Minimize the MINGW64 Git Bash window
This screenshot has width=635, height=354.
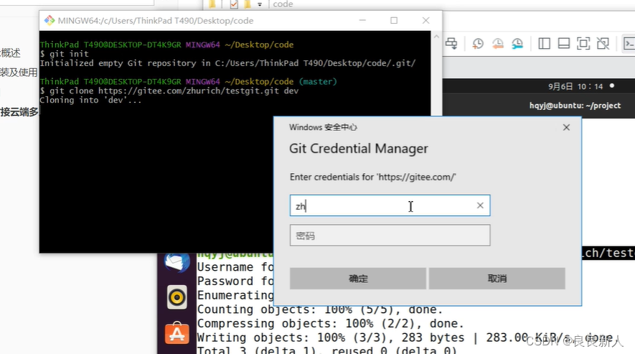point(362,20)
